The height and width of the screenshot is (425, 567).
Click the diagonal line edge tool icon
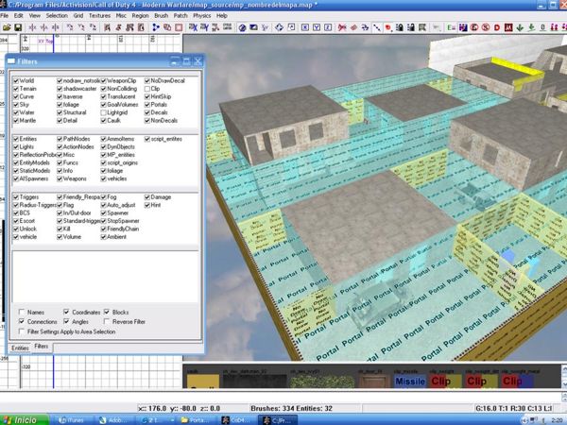[x=377, y=27]
